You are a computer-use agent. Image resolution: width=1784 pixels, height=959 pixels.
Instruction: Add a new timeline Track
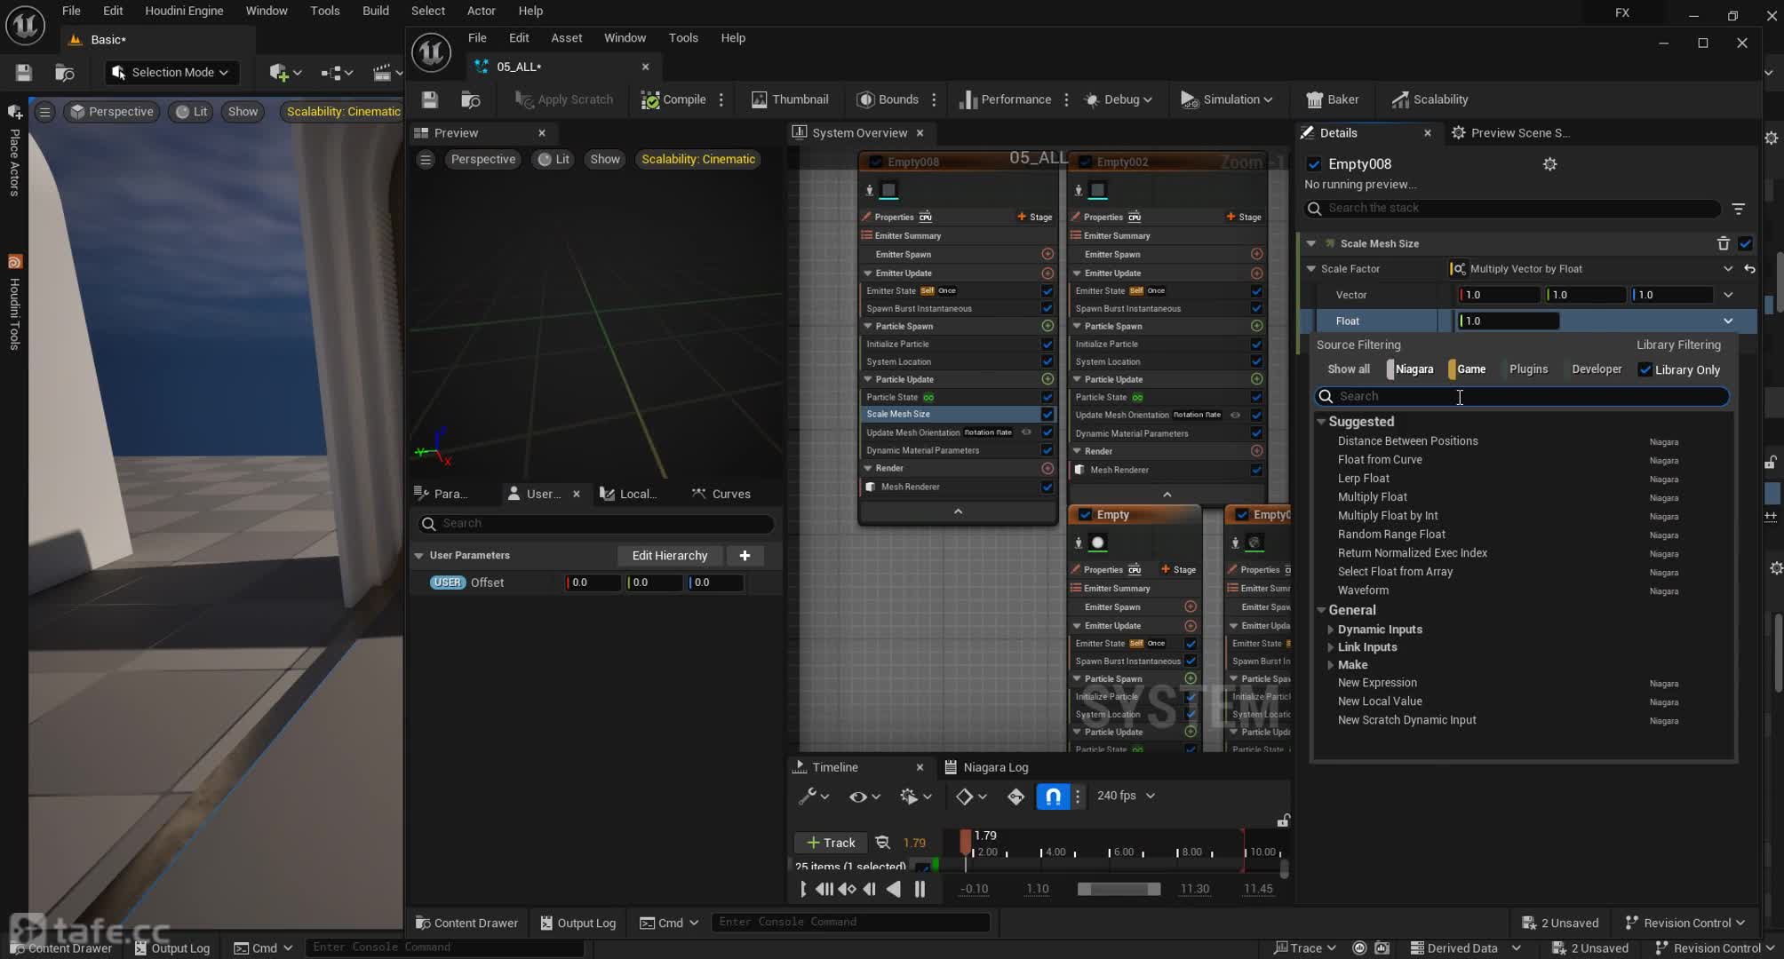point(831,843)
